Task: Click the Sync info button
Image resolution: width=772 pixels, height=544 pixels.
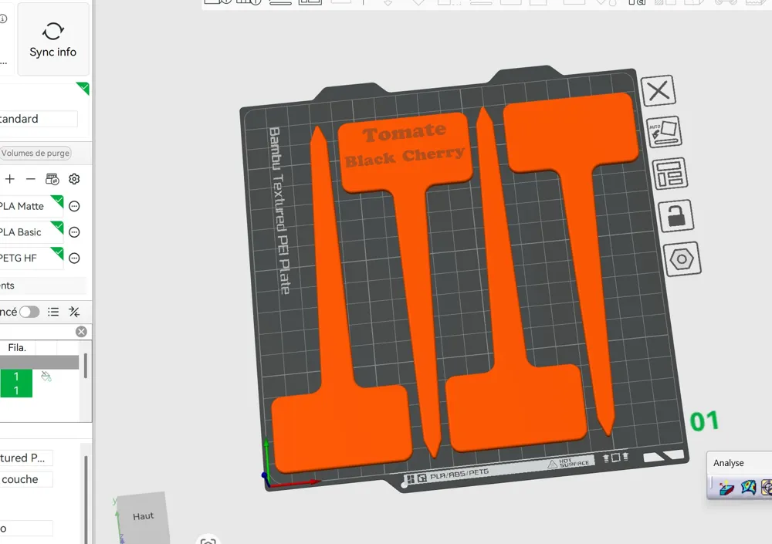Action: coord(53,39)
